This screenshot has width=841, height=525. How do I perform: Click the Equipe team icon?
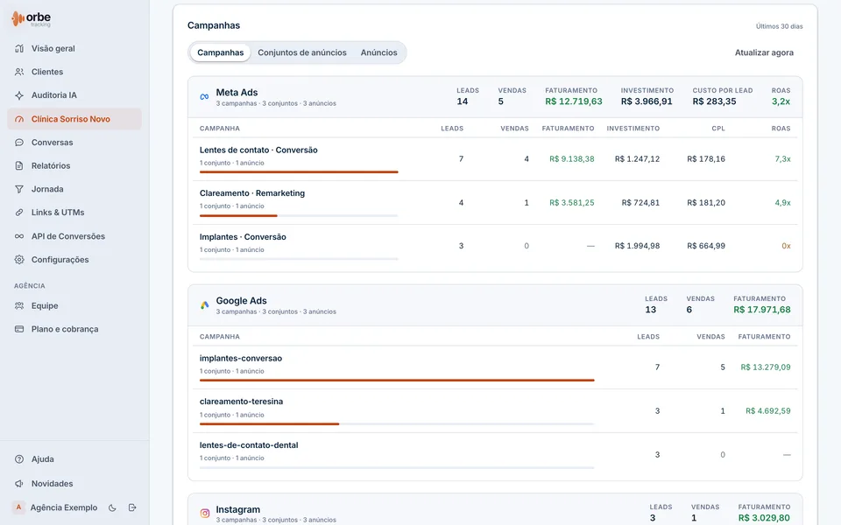(x=19, y=306)
